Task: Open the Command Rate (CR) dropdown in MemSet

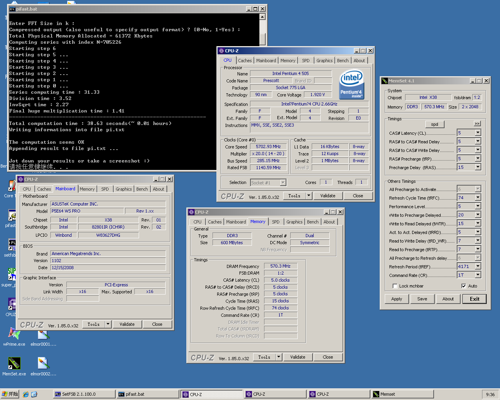Action: [478, 275]
